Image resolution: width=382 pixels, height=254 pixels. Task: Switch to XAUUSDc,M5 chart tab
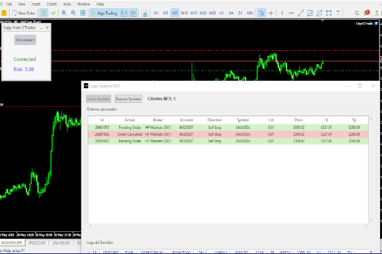pos(11,243)
